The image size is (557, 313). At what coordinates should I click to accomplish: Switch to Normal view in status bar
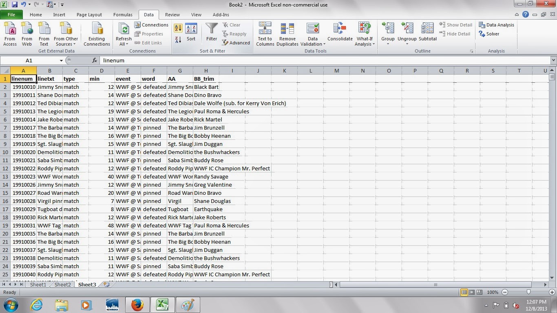tap(464, 292)
